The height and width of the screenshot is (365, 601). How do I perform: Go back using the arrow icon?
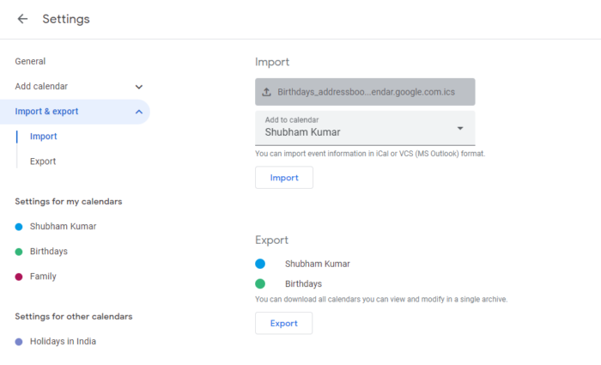[22, 19]
